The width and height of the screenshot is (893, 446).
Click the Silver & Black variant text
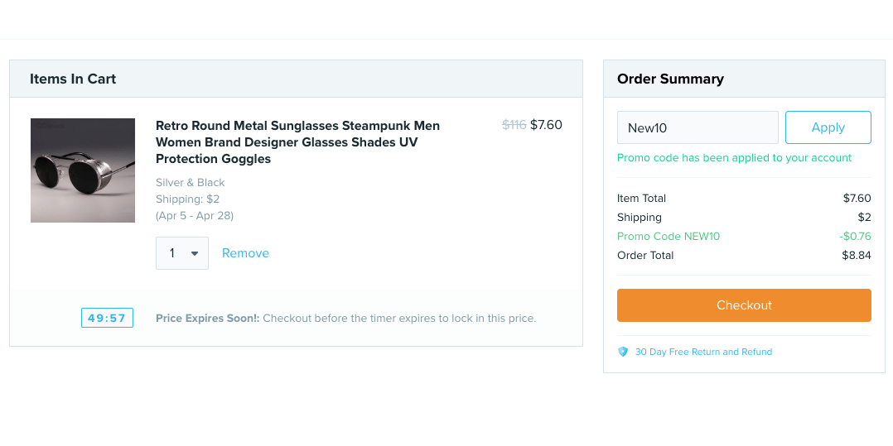pos(190,182)
